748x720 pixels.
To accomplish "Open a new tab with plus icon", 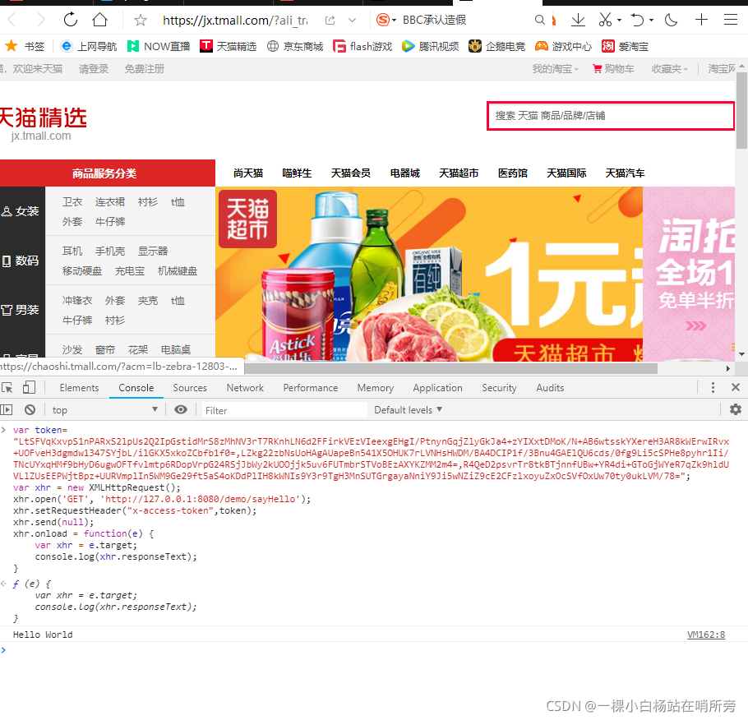I will pyautogui.click(x=701, y=20).
